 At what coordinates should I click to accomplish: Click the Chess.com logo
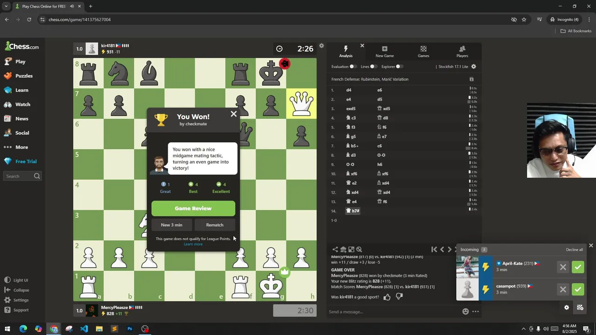(x=22, y=47)
